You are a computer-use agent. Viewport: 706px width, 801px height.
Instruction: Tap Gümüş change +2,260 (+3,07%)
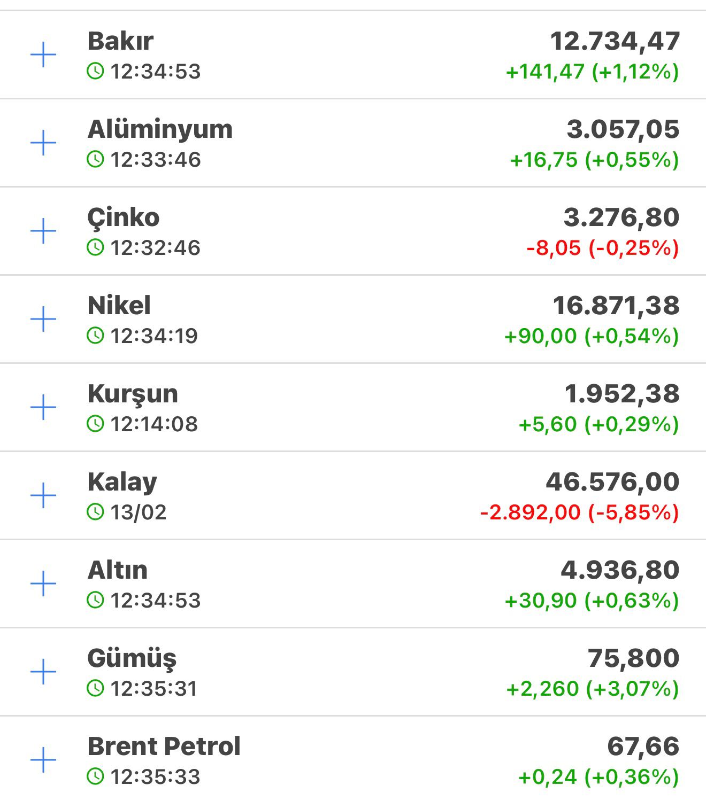click(592, 688)
